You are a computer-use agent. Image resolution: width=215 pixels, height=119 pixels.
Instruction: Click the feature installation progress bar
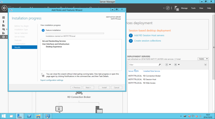pos(75,33)
